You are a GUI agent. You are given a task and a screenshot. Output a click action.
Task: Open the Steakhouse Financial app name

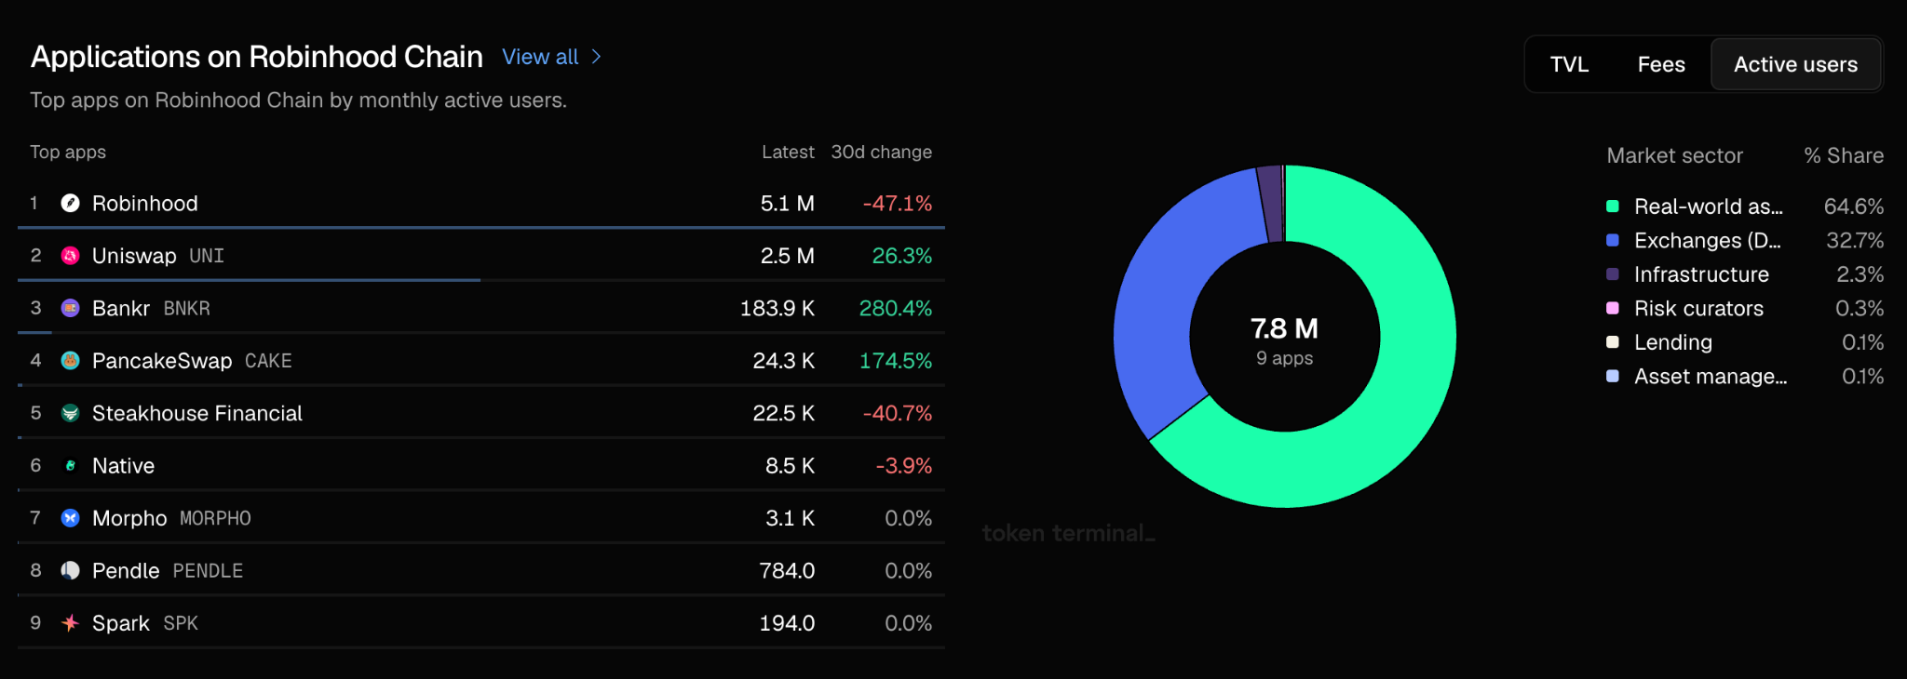point(197,413)
